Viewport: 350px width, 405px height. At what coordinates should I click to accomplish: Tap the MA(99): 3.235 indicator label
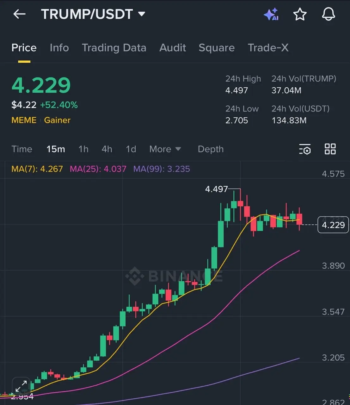[162, 169]
